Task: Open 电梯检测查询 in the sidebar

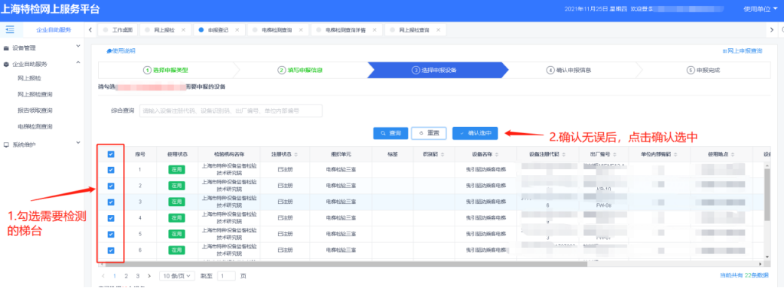Action: 35,126
